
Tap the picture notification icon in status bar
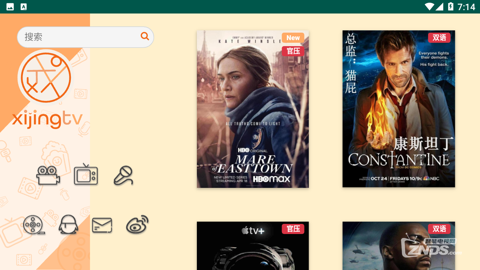[x=10, y=7]
